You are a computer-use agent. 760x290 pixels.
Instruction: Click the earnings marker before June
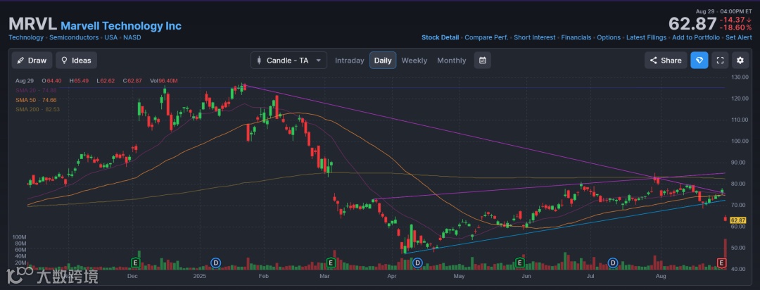[x=519, y=263]
